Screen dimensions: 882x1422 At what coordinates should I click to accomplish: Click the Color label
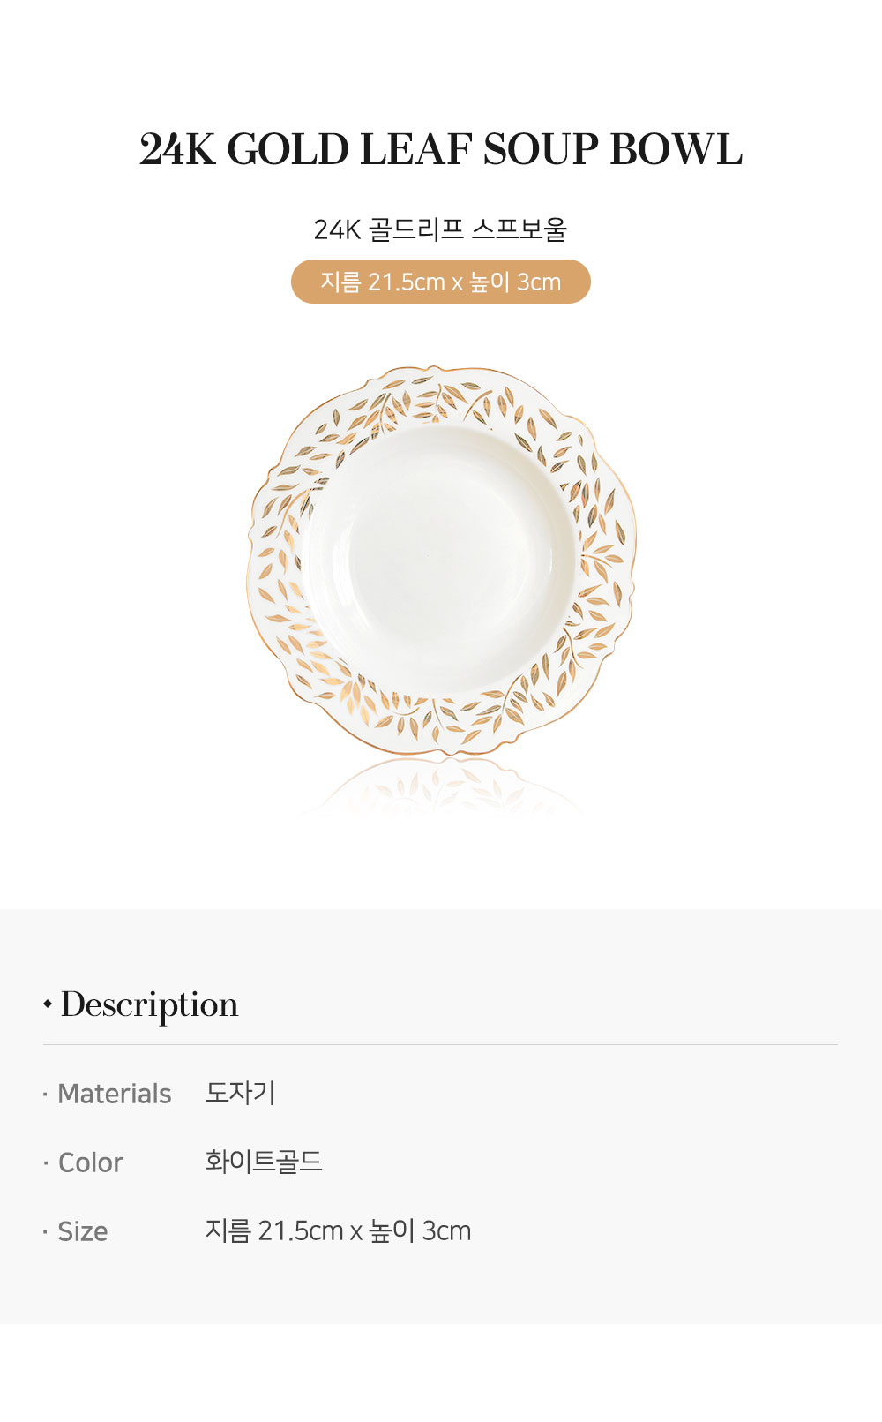tap(91, 1162)
